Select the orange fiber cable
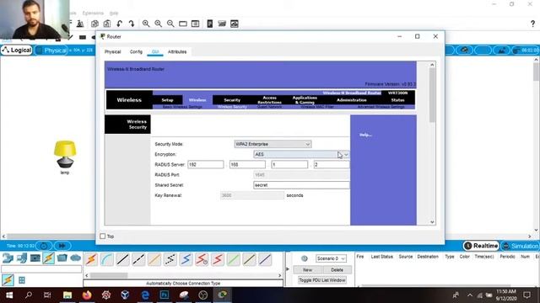540x303 pixels. click(154, 259)
